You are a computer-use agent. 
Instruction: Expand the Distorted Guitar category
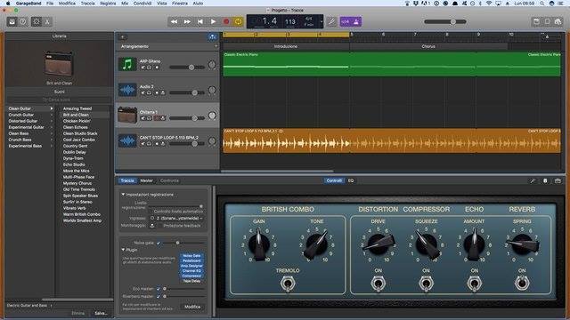[52, 121]
